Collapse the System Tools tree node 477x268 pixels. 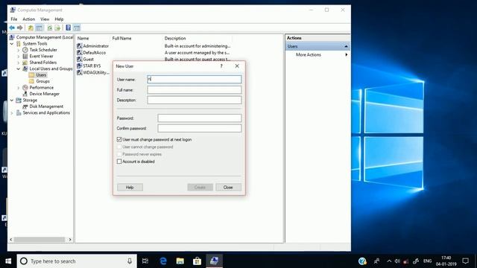coord(12,44)
